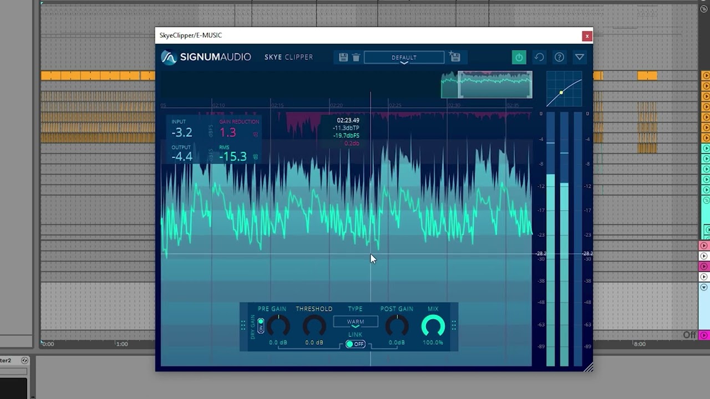The width and height of the screenshot is (710, 399).
Task: Click the Off label in the DAW window
Action: tap(689, 335)
